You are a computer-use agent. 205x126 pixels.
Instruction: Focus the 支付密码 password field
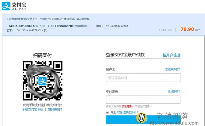tap(143, 99)
